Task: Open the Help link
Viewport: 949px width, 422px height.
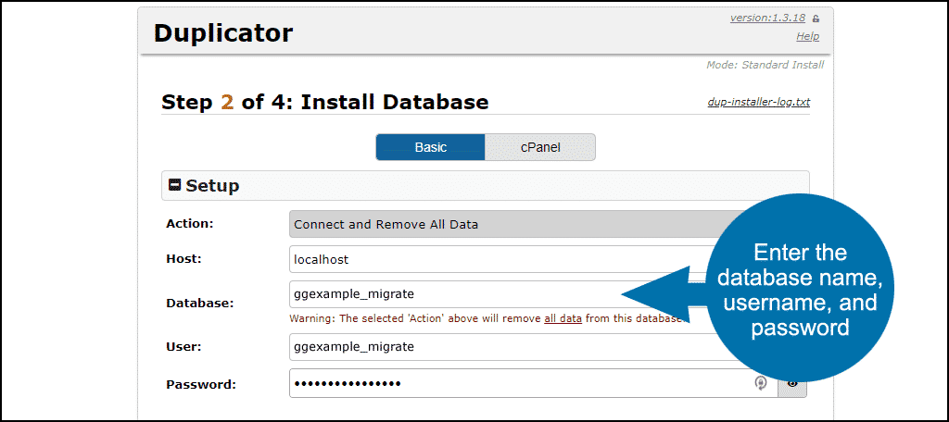Action: 807,36
